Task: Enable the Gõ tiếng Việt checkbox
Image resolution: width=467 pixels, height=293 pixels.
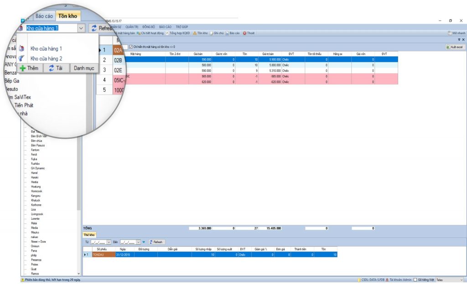Action: pos(415,280)
